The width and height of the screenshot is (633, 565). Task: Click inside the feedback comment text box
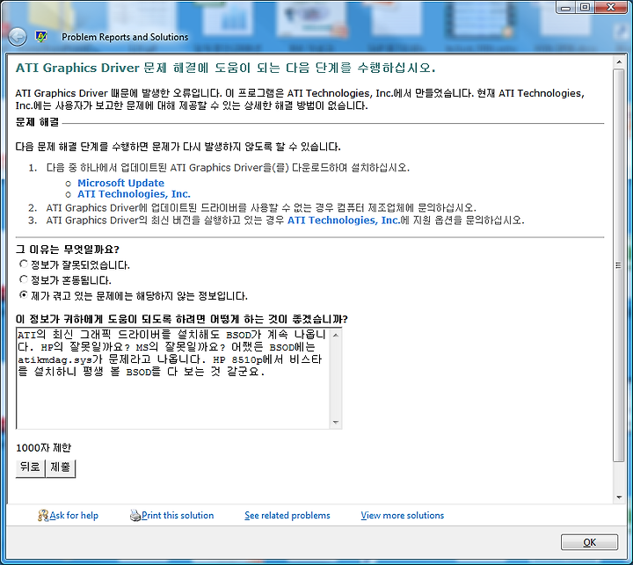[173, 379]
